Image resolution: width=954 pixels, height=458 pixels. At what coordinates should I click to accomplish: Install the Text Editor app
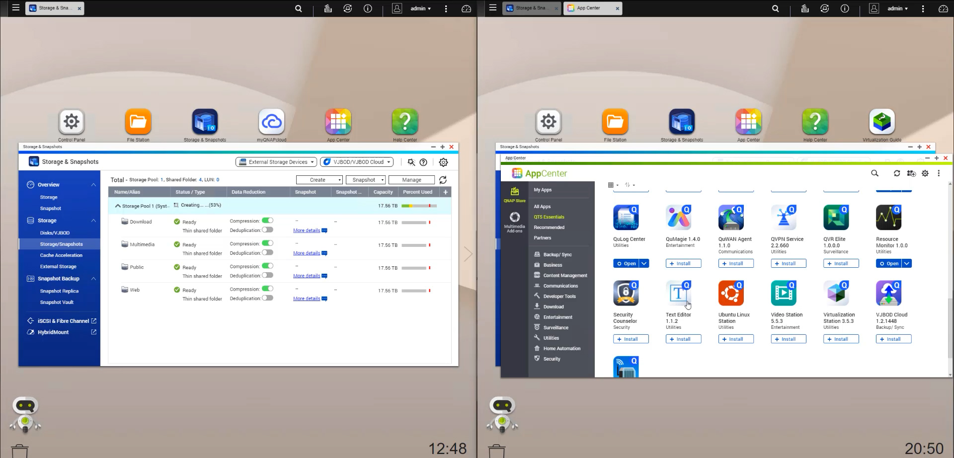[683, 339]
